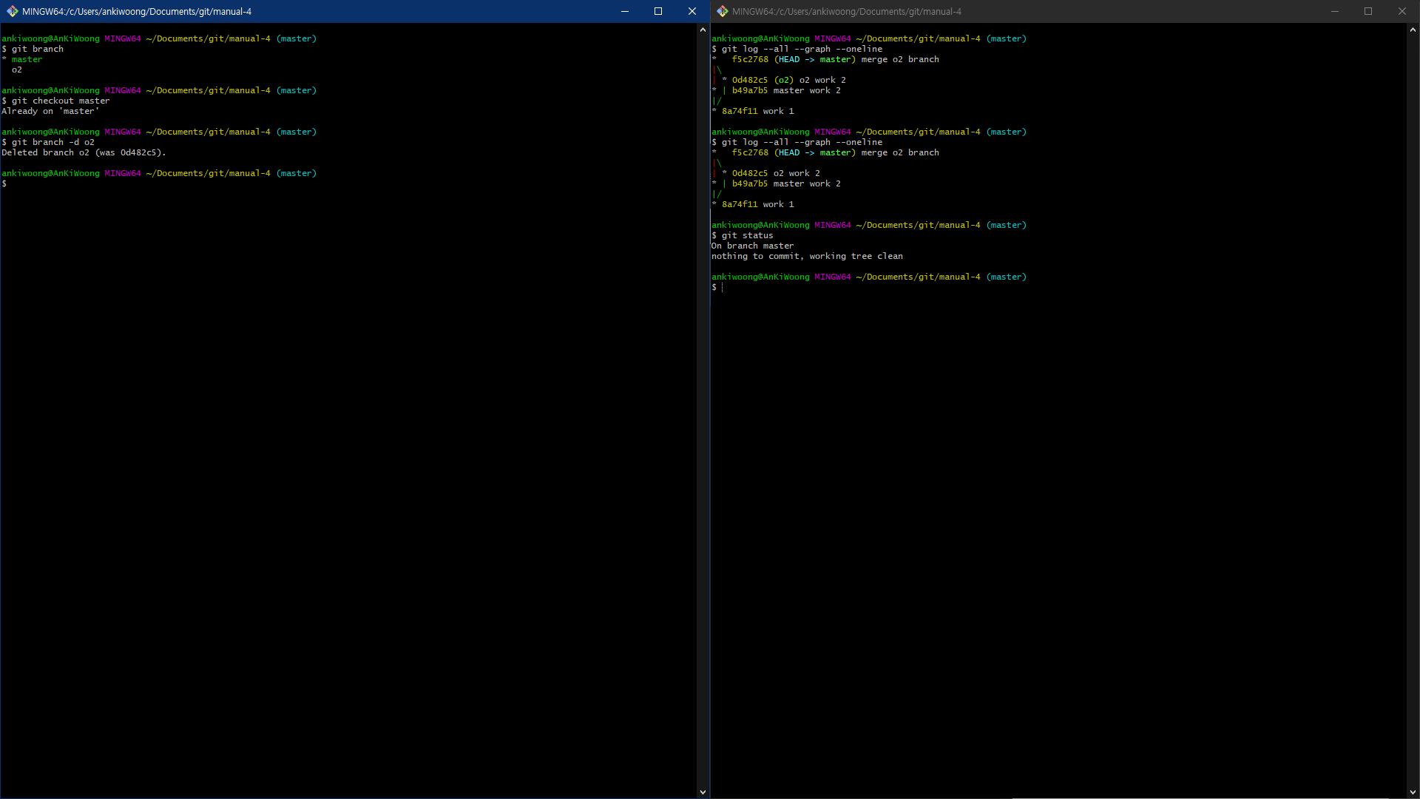Close the left Git Bash window
Viewport: 1420px width, 799px height.
(x=692, y=11)
